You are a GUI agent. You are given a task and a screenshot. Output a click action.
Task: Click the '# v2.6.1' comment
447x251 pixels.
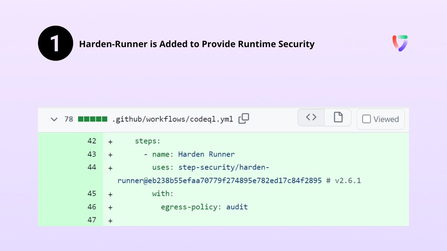[343, 181]
